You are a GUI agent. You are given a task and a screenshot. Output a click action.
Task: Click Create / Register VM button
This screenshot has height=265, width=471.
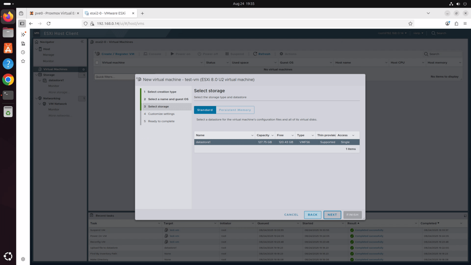[x=115, y=54]
